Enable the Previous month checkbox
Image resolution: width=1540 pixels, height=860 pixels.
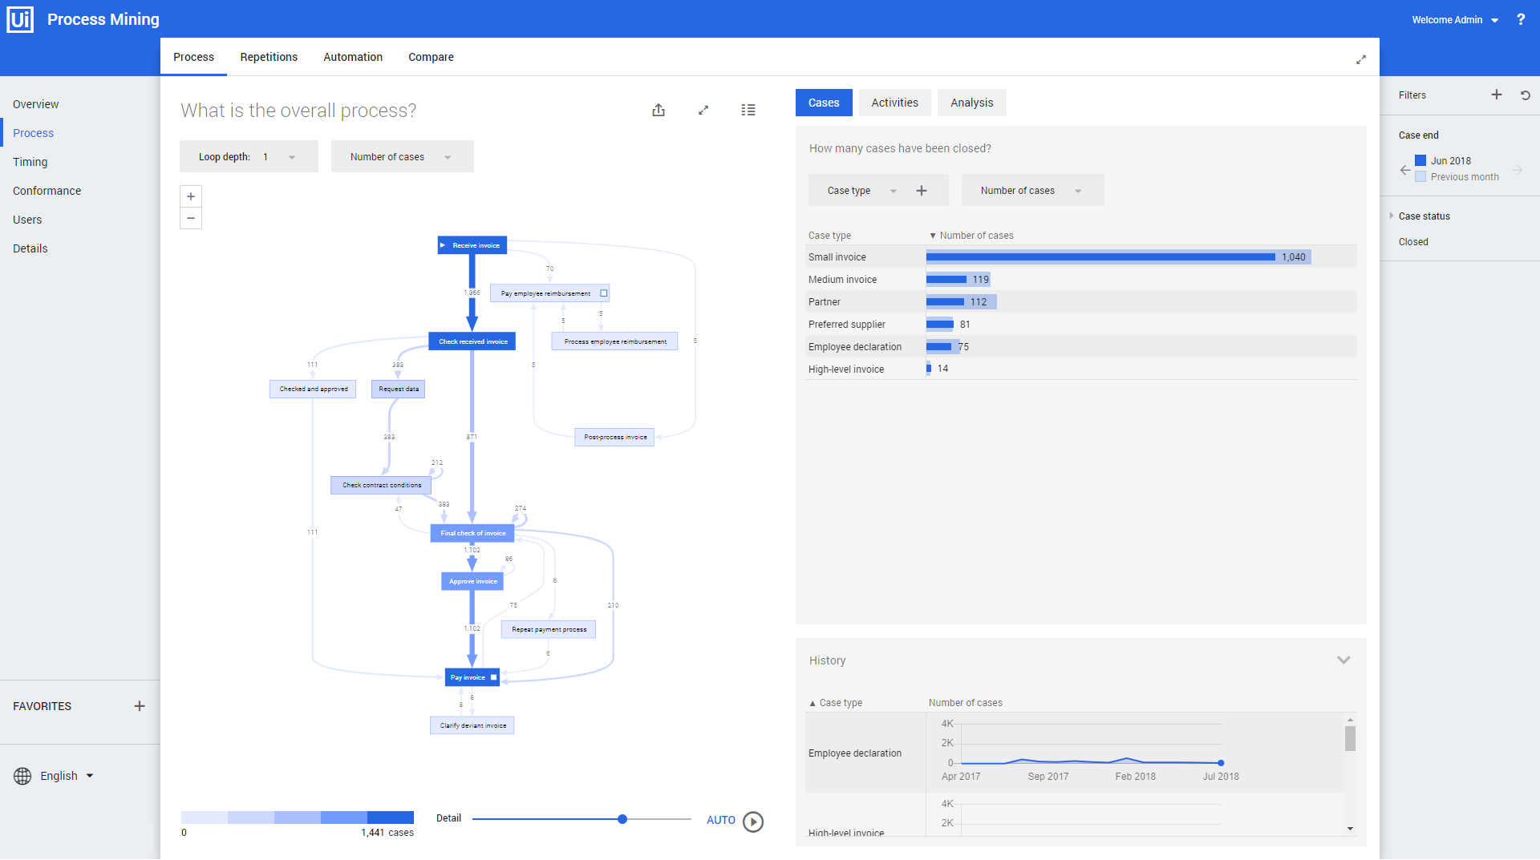[1420, 176]
